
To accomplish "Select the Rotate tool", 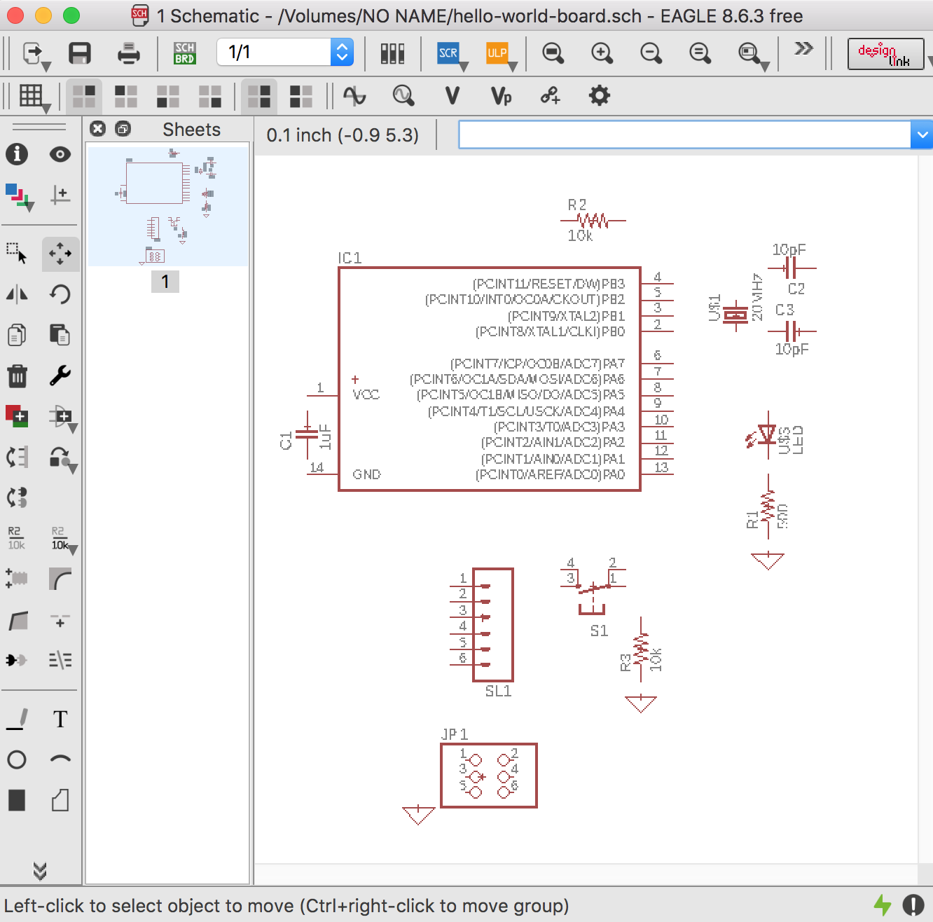I will (x=60, y=294).
